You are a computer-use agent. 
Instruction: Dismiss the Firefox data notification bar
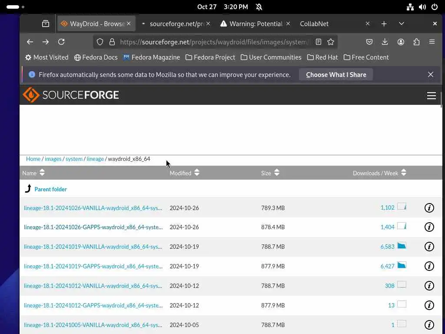[x=431, y=74]
